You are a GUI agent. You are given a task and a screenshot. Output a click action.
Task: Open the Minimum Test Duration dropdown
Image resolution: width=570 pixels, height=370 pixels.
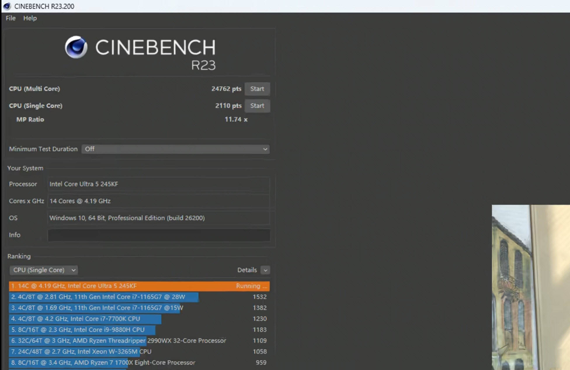coord(175,149)
